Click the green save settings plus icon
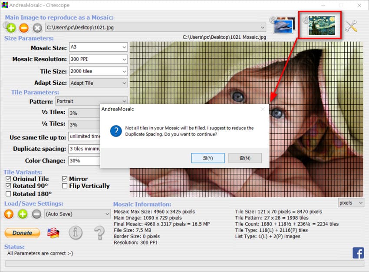Screen dimensions: 369x272 tap(23, 214)
